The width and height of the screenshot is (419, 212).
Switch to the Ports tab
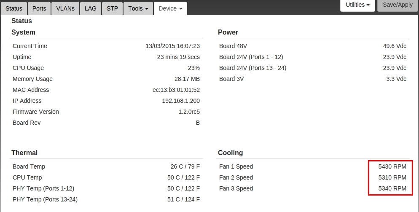coord(39,8)
